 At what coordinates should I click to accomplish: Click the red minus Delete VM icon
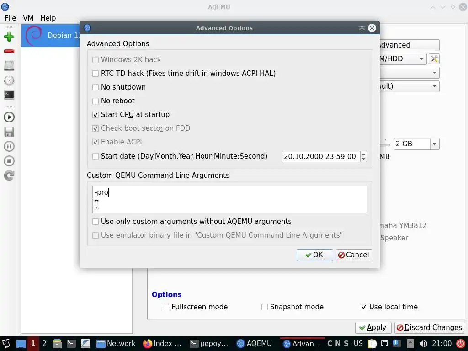[x=9, y=51]
